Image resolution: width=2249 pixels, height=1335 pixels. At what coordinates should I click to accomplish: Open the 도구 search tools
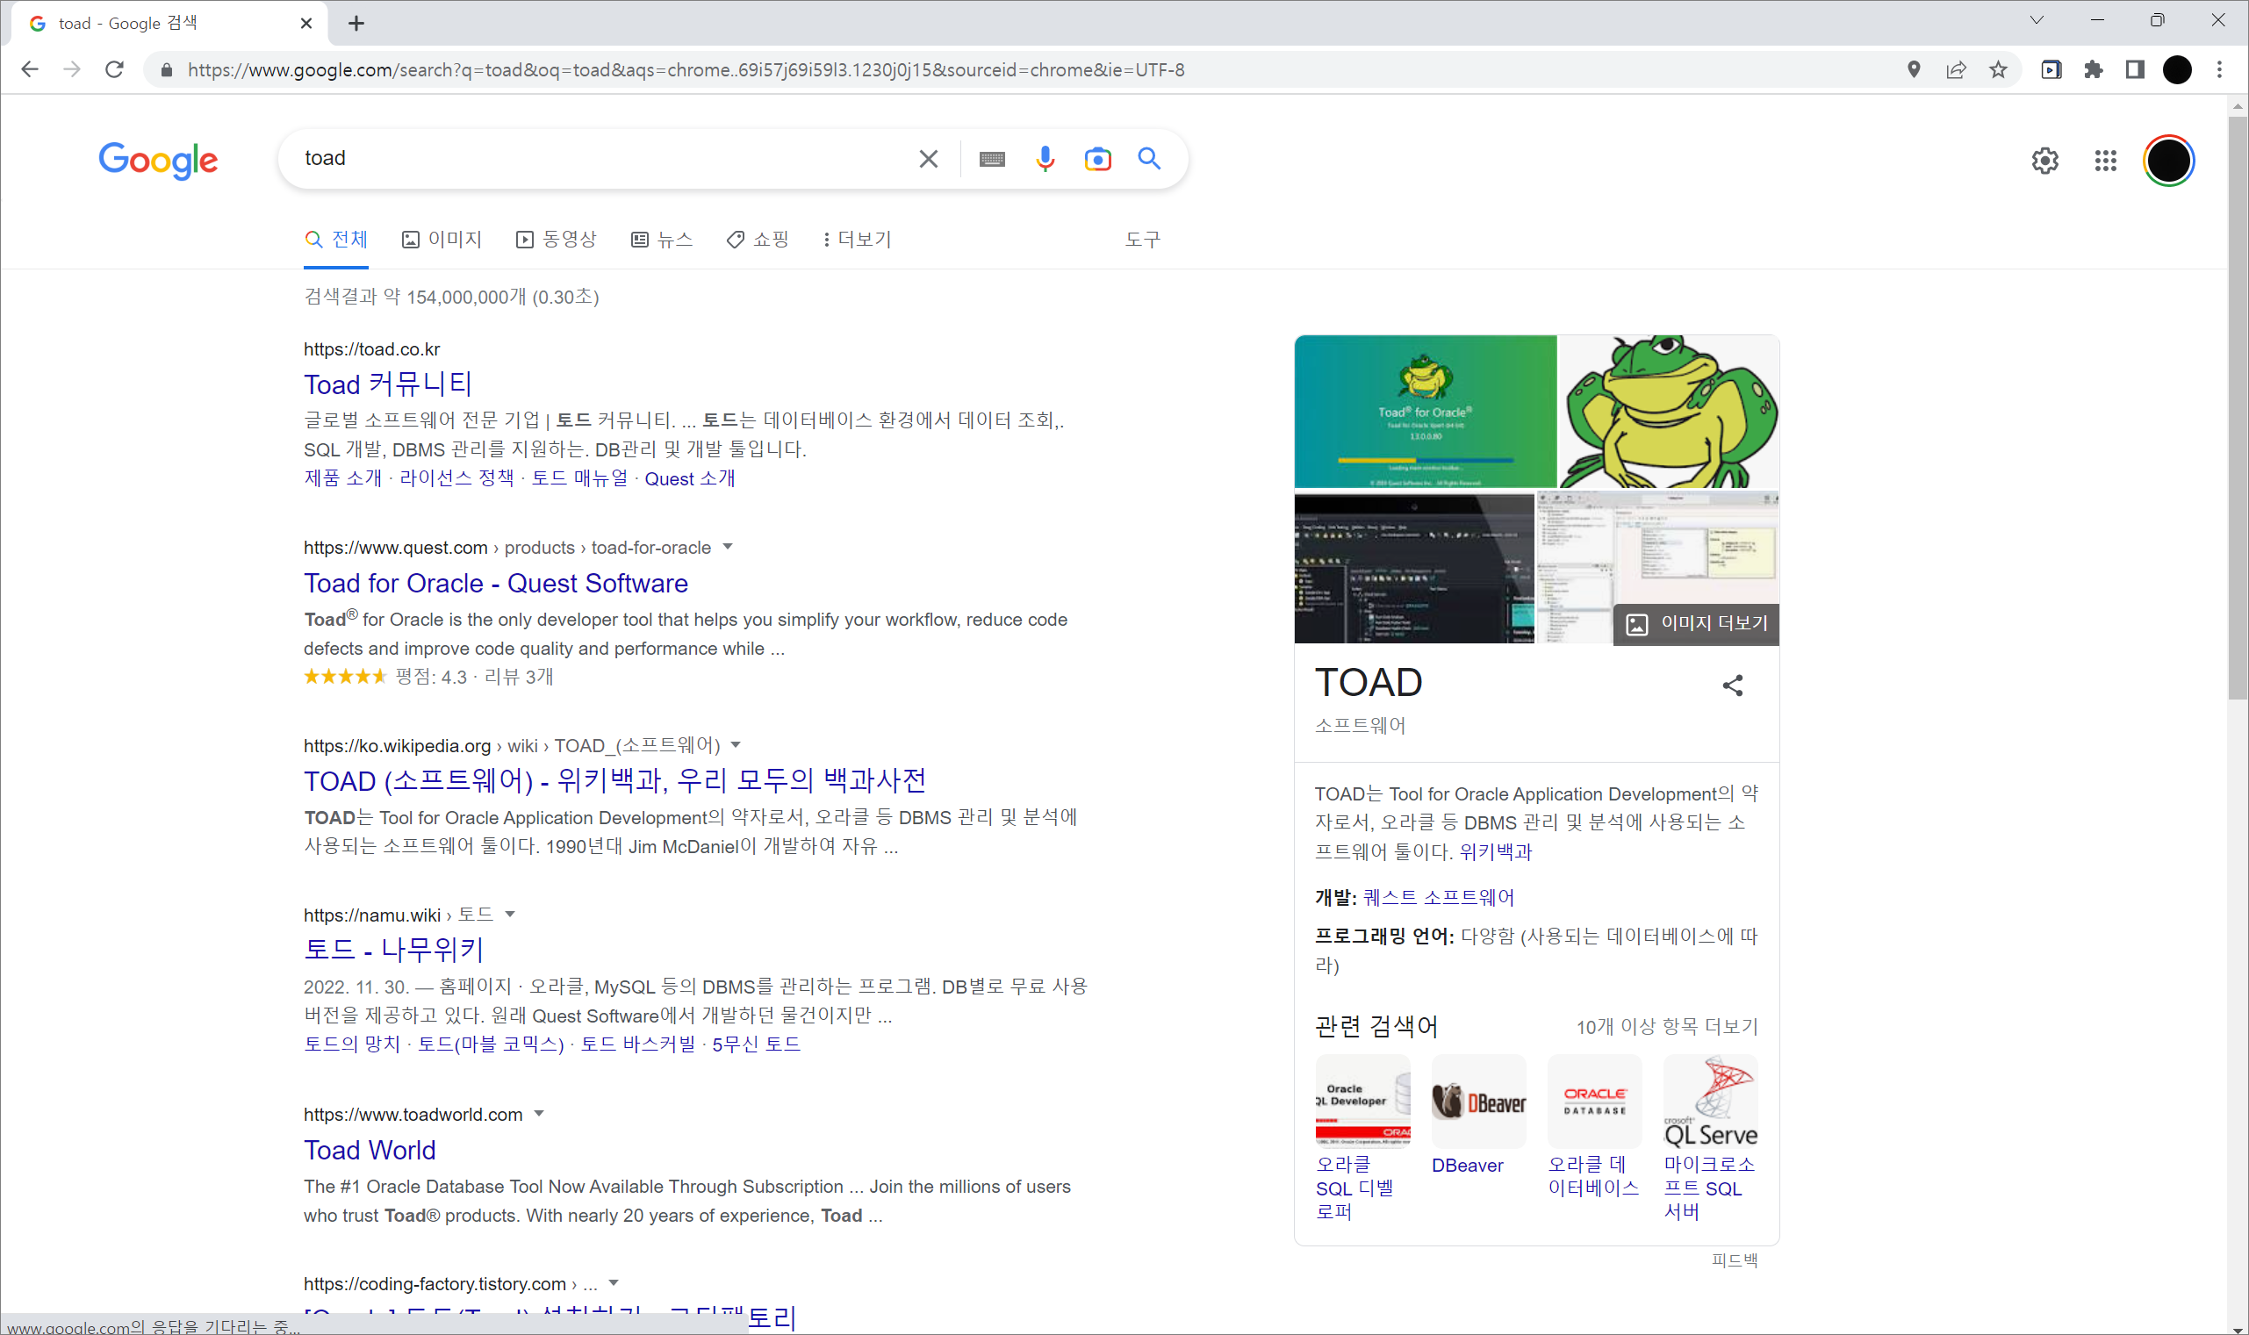click(x=1142, y=240)
